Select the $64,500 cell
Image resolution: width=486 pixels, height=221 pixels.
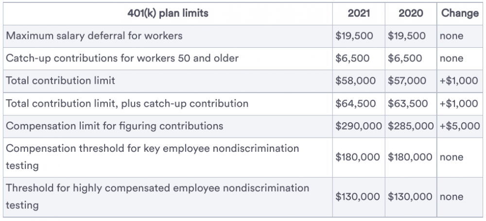point(355,104)
